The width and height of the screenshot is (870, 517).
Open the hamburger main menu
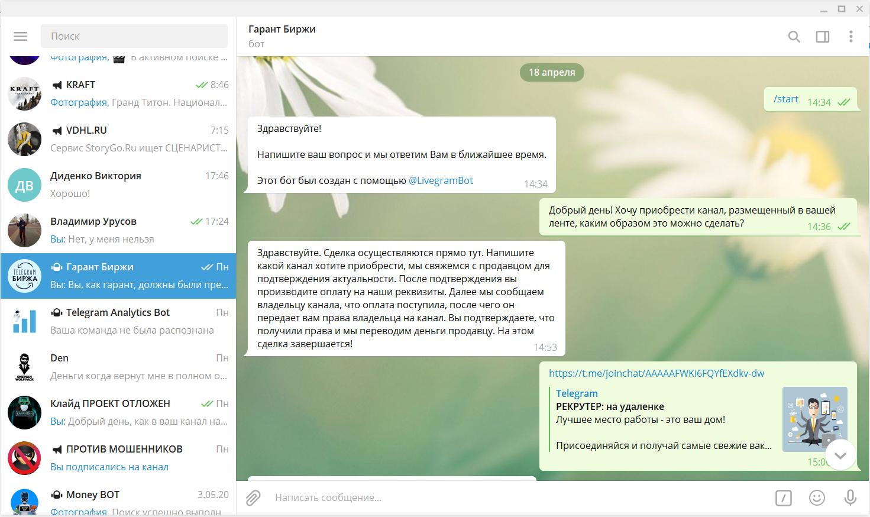point(20,36)
